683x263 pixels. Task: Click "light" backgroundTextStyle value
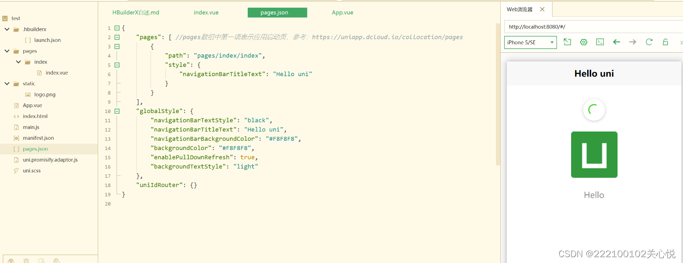coord(245,167)
